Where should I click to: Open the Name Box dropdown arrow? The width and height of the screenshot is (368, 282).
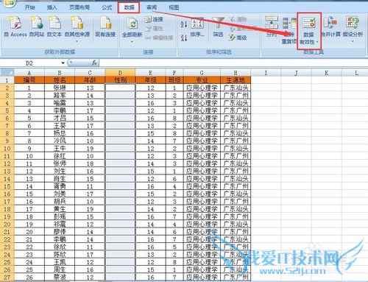(63, 63)
